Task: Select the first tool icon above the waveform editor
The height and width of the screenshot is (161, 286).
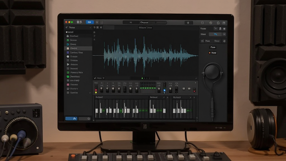Action: (94, 27)
